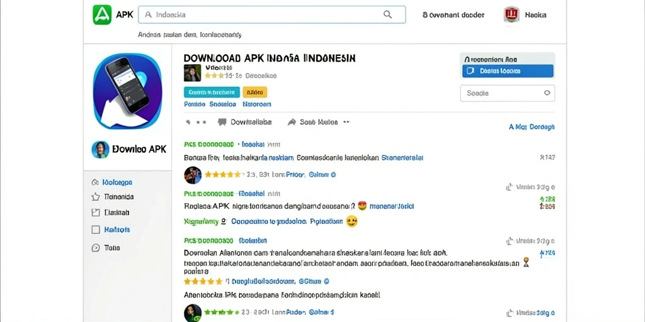The height and width of the screenshot is (322, 645).
Task: Open the more dots after the share label
Action: click(x=346, y=121)
